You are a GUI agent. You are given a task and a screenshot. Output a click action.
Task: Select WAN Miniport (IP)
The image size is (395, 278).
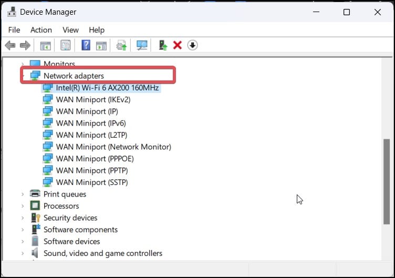coord(87,111)
